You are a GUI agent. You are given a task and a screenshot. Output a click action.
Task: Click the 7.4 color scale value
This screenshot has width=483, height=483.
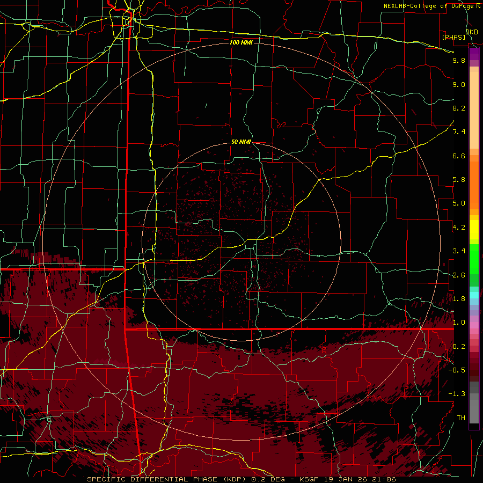coord(459,132)
